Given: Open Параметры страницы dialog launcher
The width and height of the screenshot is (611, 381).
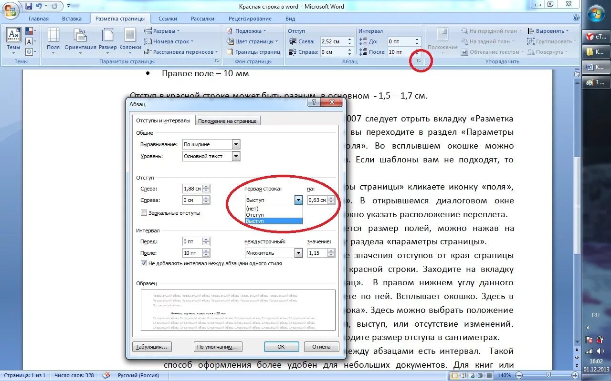Looking at the screenshot, I should [x=217, y=61].
